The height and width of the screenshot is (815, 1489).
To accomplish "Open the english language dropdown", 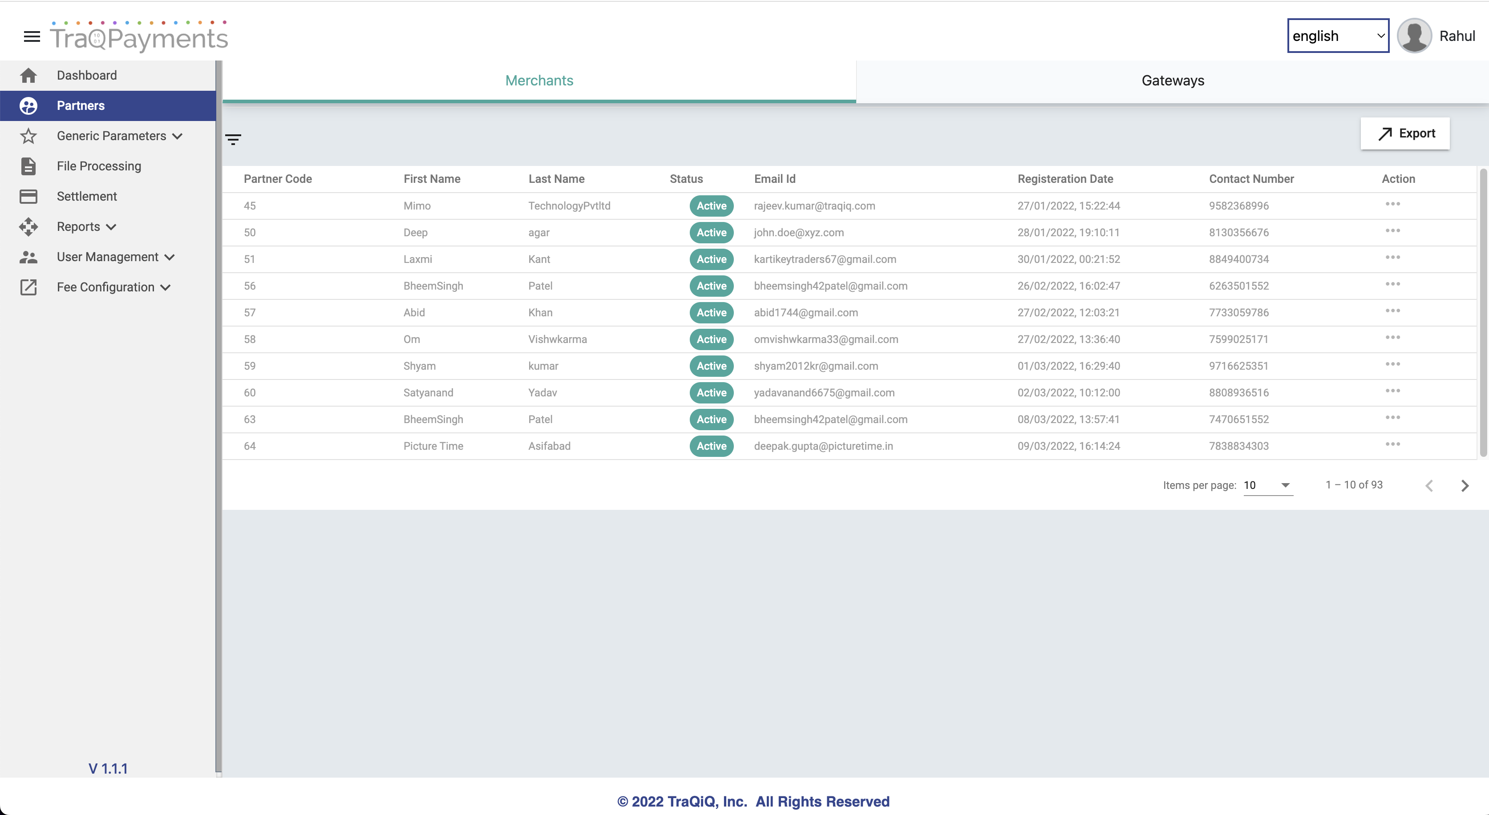I will 1338,36.
